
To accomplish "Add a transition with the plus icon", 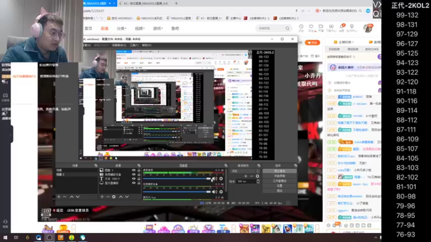I will point(246,176).
